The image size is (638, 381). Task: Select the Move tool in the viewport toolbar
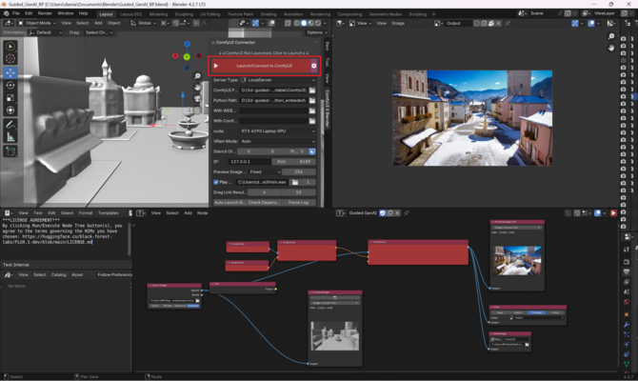(x=10, y=72)
